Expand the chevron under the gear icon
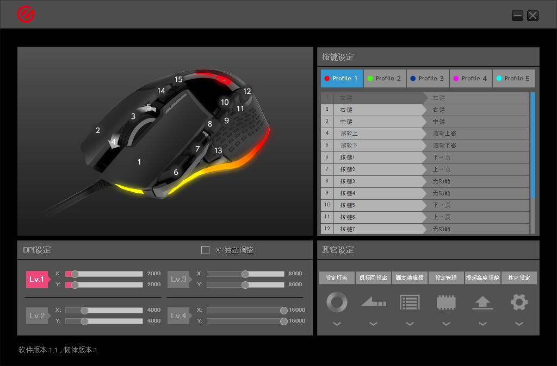This screenshot has width=557, height=366. click(519, 324)
